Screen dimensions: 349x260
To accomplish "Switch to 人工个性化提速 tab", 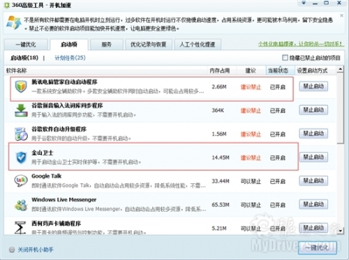I will [198, 45].
